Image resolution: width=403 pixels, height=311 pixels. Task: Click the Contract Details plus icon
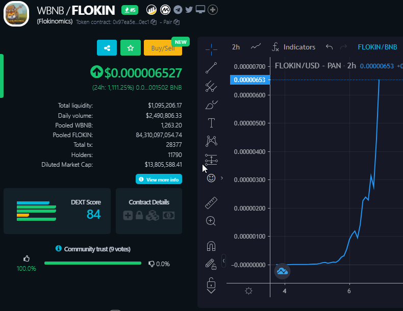pyautogui.click(x=128, y=216)
